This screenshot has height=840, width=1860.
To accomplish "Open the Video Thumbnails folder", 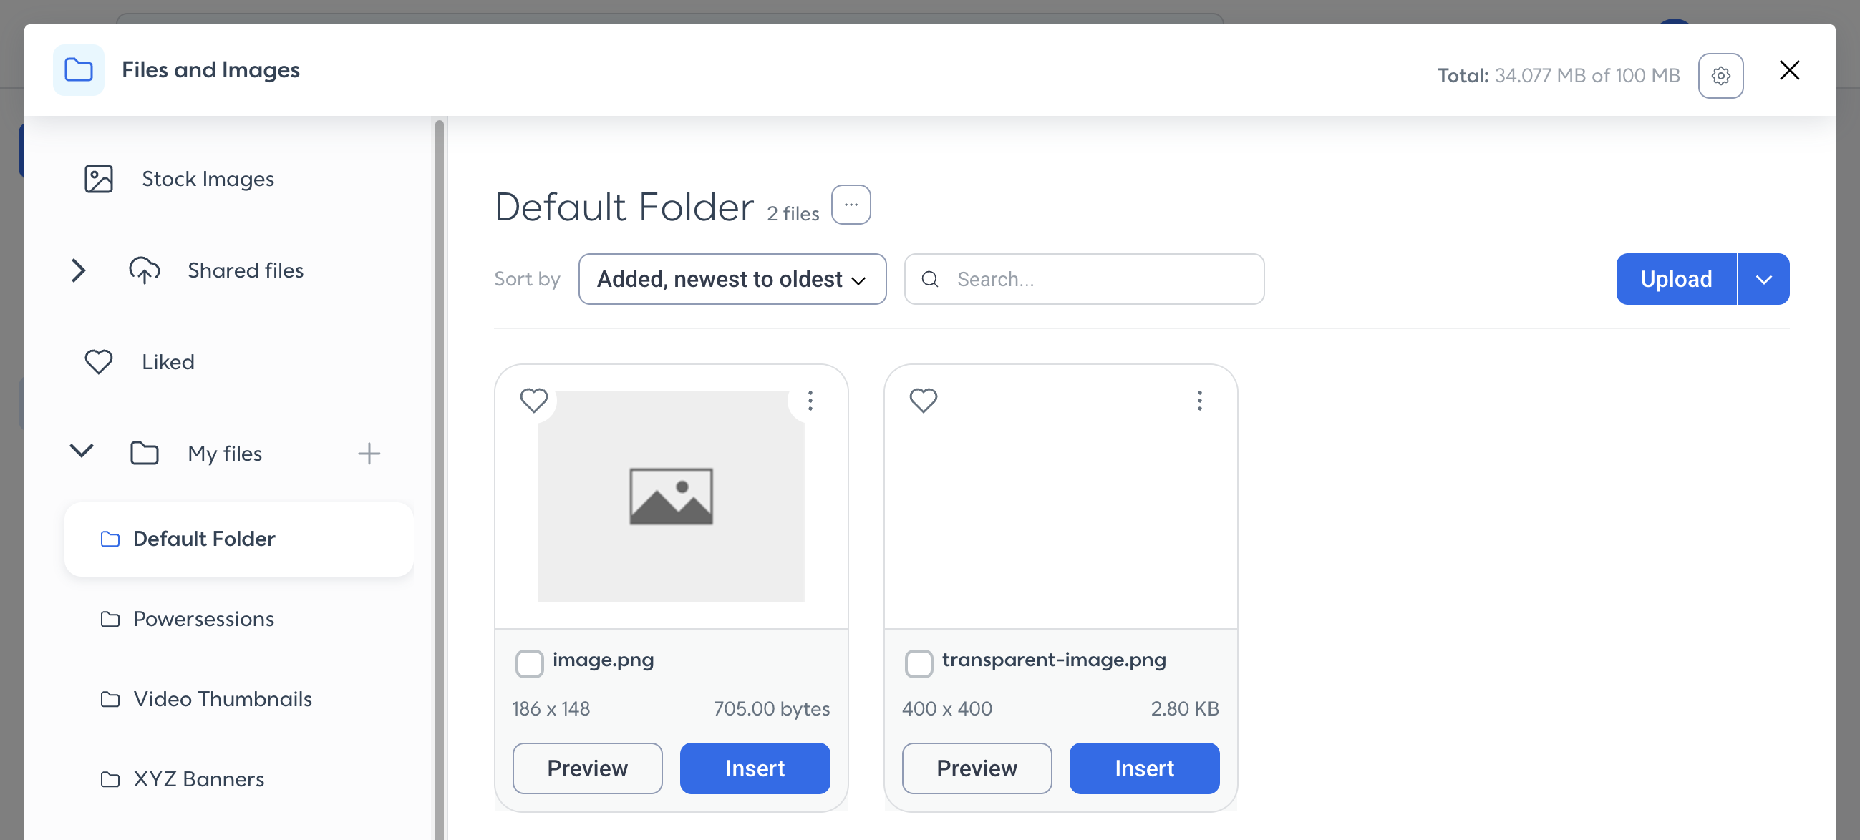I will click(x=223, y=699).
